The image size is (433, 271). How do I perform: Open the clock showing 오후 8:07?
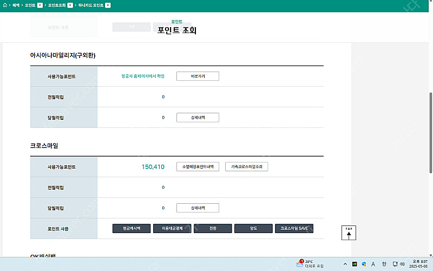(418, 264)
